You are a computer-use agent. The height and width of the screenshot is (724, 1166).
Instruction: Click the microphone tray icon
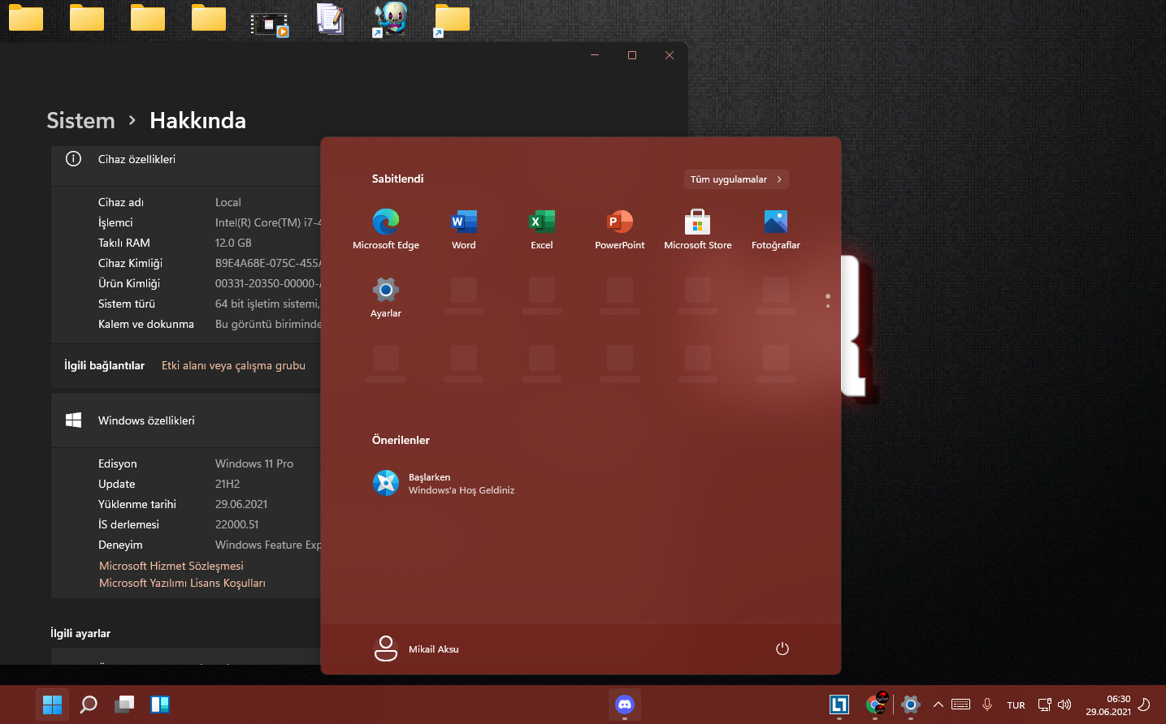pos(987,705)
